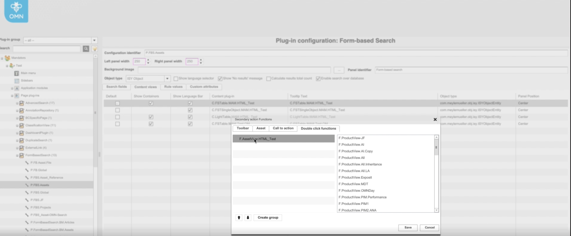This screenshot has width=571, height=236.
Task: Click the magnifier search button
Action: click(x=86, y=49)
